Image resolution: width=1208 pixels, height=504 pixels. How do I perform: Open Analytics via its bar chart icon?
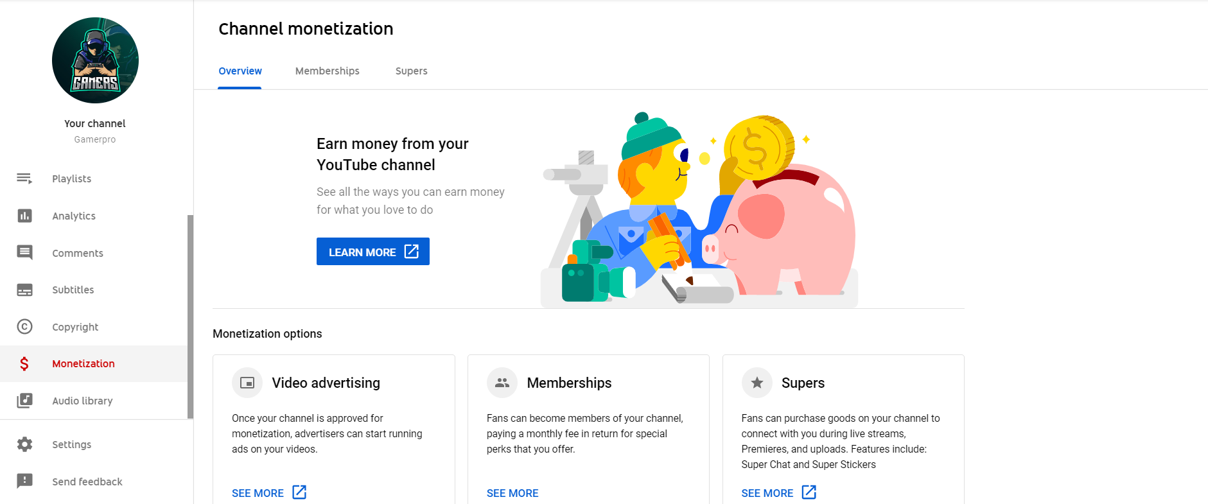pos(24,216)
